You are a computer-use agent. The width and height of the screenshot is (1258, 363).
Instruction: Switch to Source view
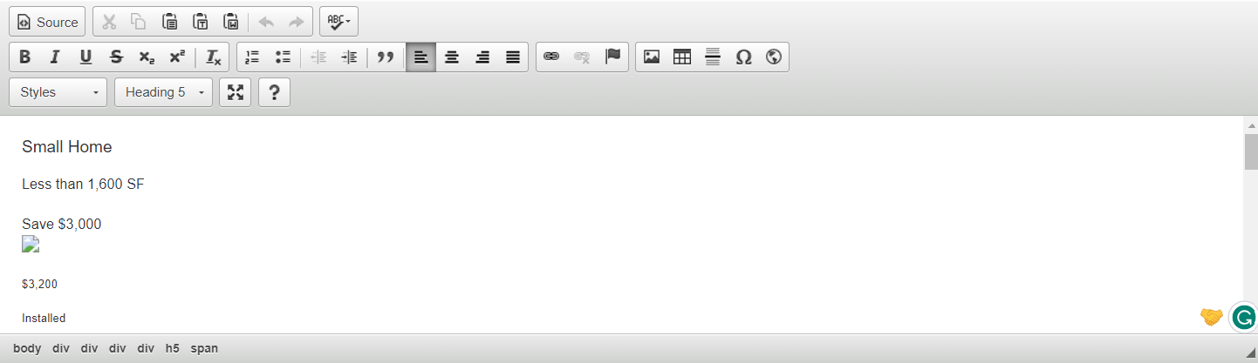(x=48, y=22)
